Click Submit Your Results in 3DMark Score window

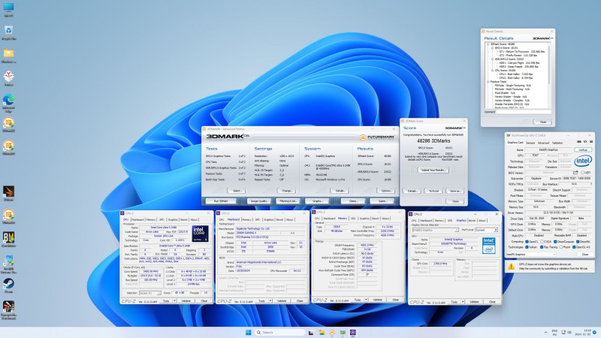click(x=433, y=170)
